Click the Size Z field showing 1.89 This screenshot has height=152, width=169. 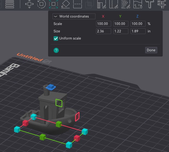(138, 31)
